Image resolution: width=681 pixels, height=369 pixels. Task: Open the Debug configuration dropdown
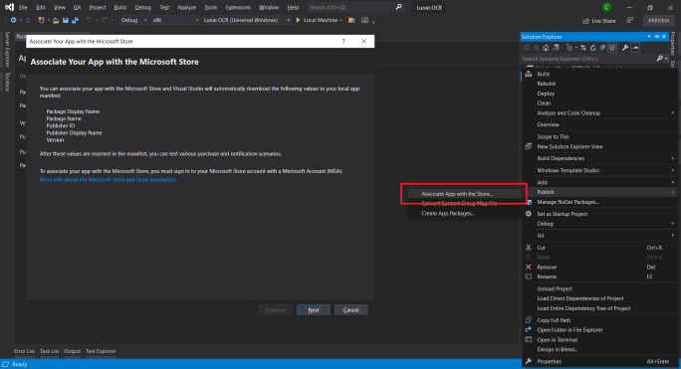(133, 20)
